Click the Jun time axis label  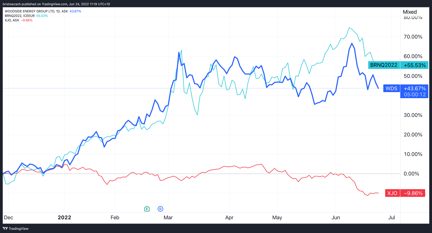336,217
